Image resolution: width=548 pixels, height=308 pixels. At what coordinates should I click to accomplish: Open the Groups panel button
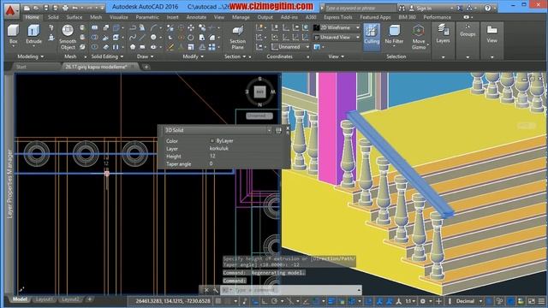[468, 31]
